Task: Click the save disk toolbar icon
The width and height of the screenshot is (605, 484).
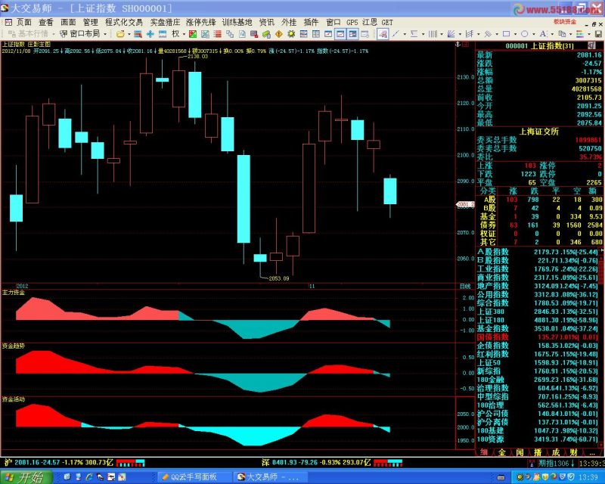Action: click(x=598, y=34)
